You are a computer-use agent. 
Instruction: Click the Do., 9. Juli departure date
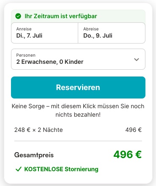[98, 36]
